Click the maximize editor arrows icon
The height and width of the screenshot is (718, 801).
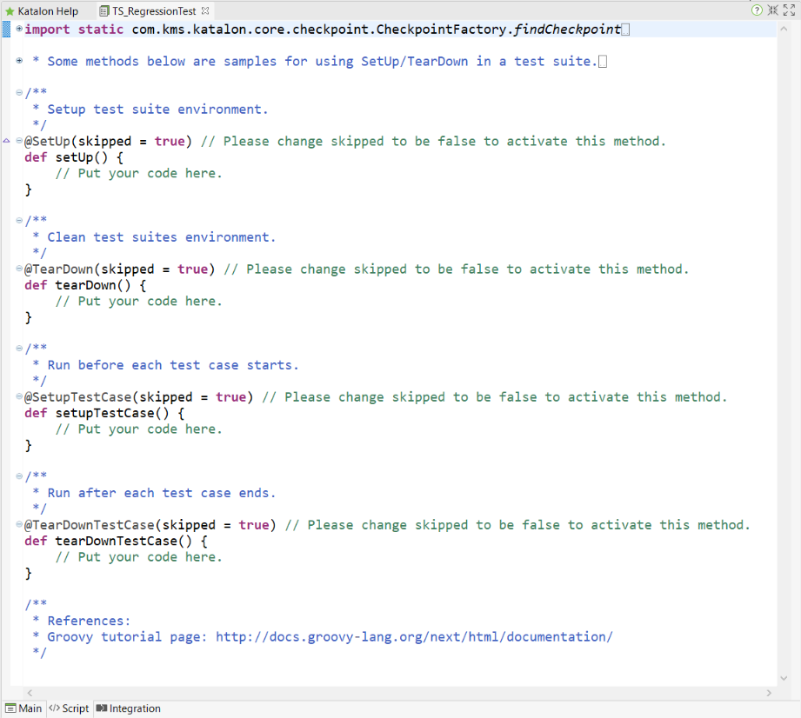coord(789,10)
